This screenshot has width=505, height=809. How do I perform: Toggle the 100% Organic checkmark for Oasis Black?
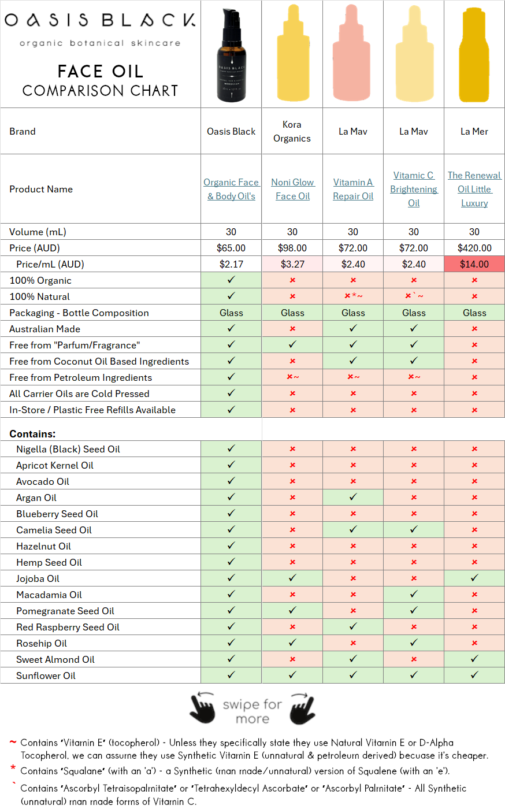(231, 280)
